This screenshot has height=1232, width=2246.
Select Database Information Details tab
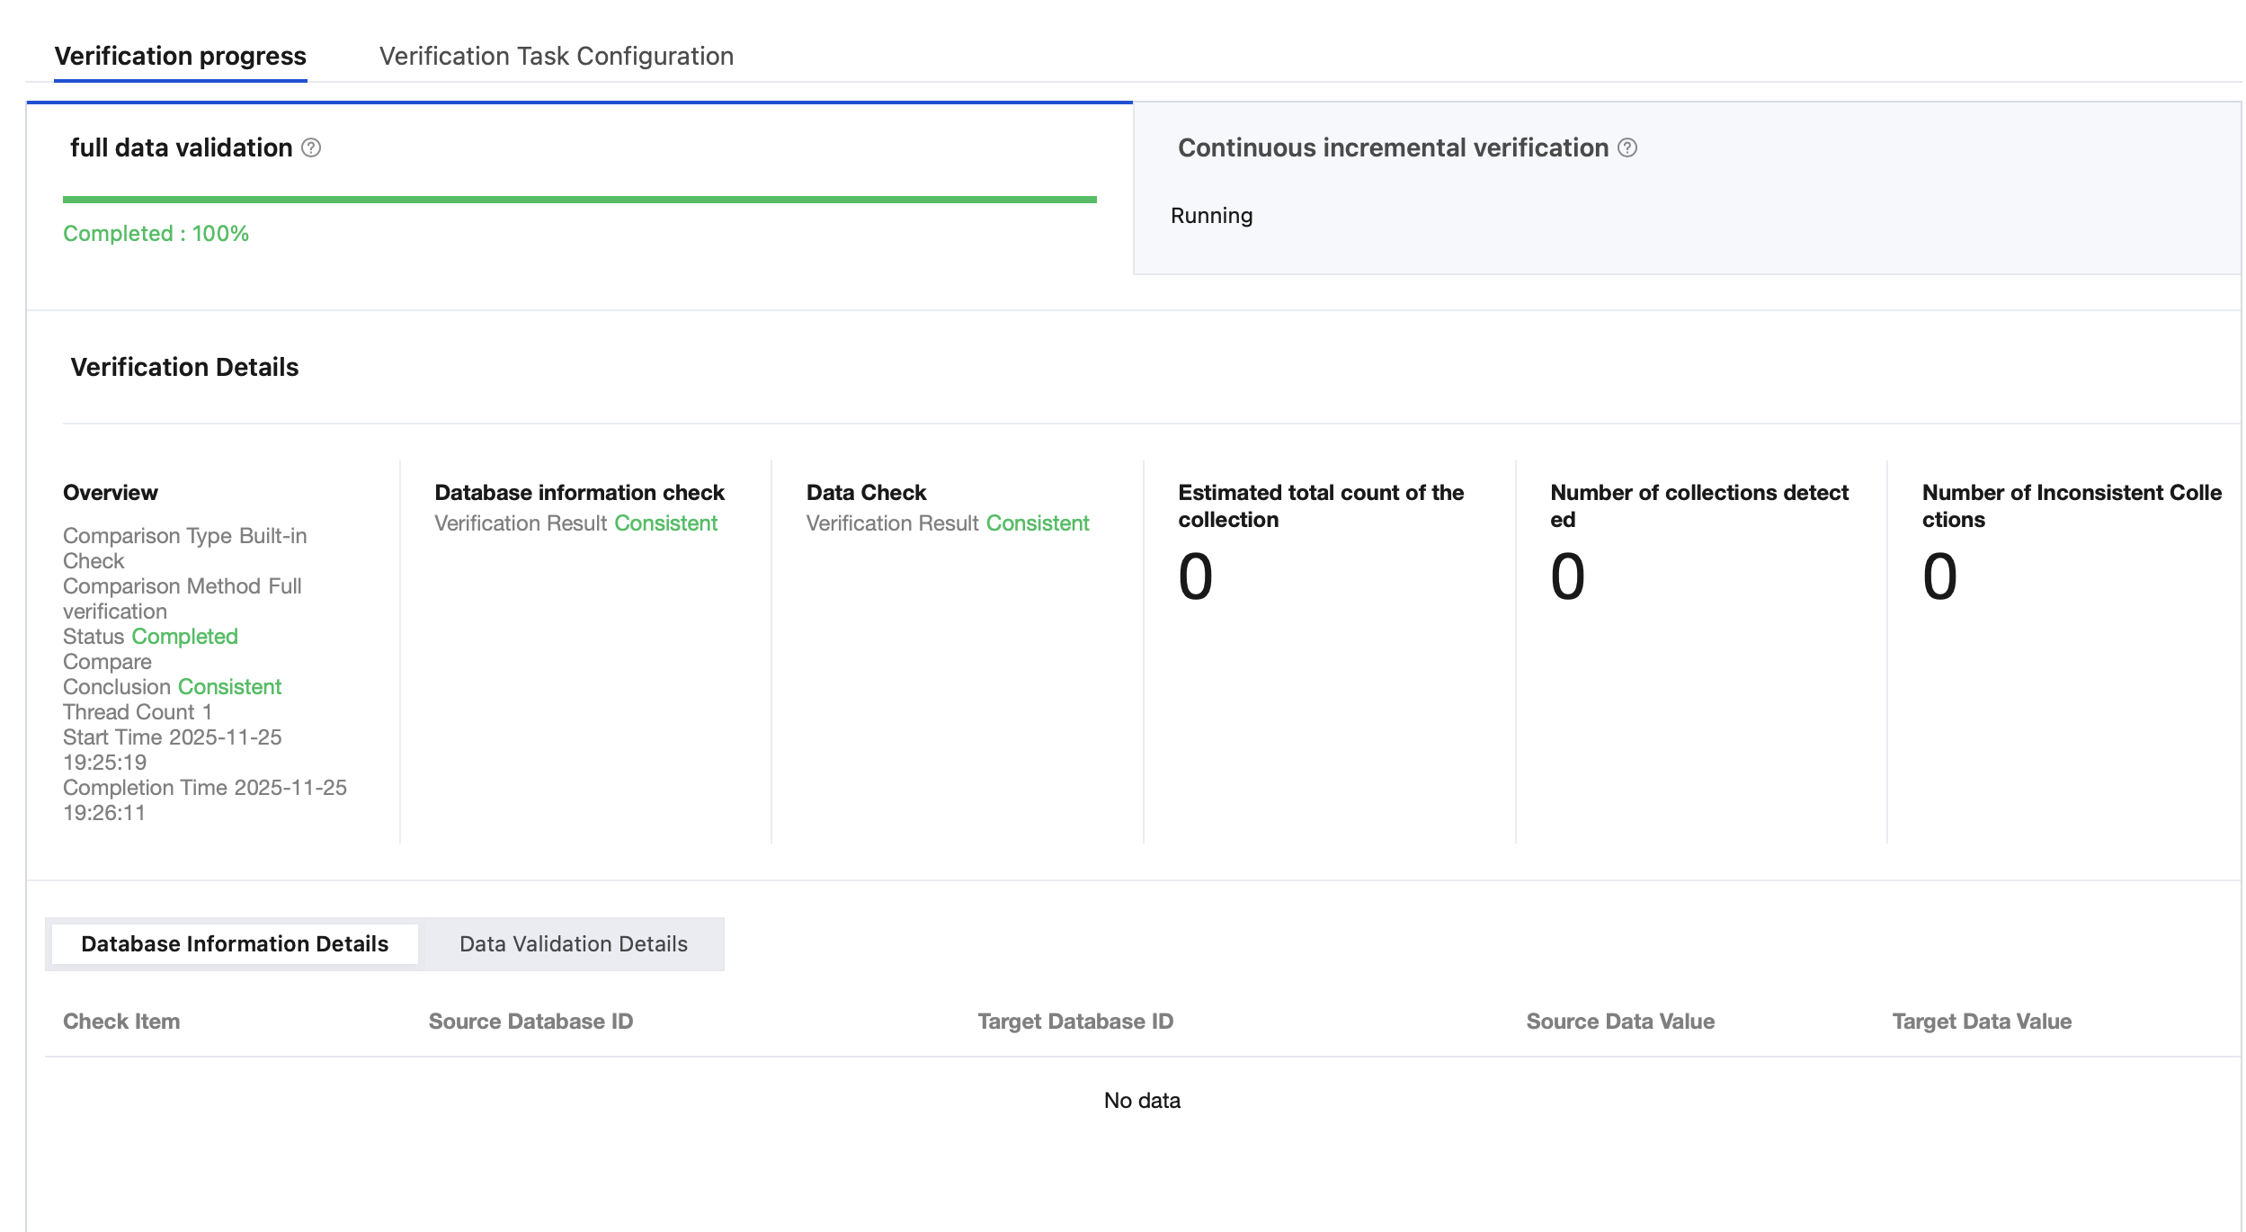(x=235, y=943)
